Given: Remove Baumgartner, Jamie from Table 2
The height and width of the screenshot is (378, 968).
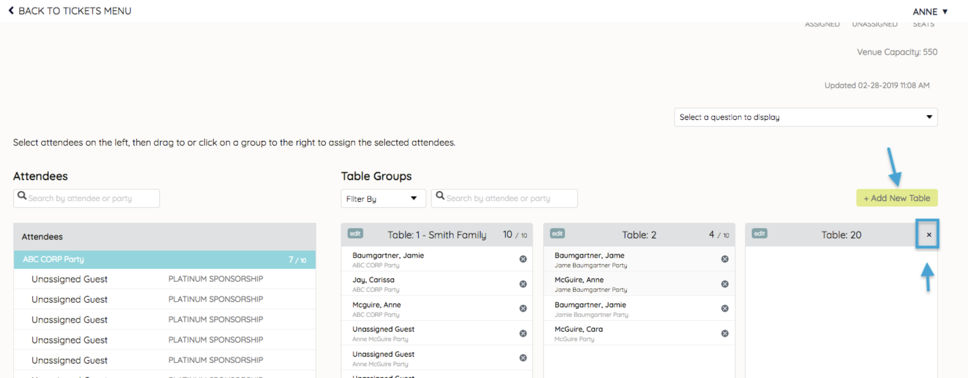Looking at the screenshot, I should [725, 308].
